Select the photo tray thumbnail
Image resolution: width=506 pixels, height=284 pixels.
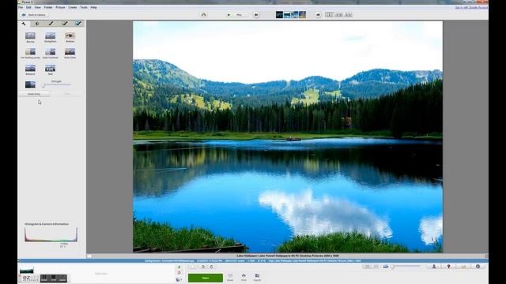[26, 270]
